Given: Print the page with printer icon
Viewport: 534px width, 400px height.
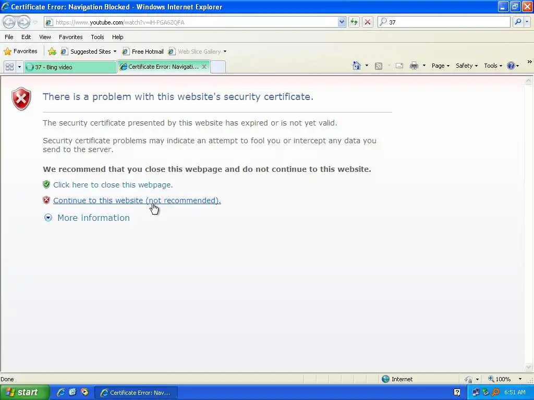Looking at the screenshot, I should (x=414, y=66).
